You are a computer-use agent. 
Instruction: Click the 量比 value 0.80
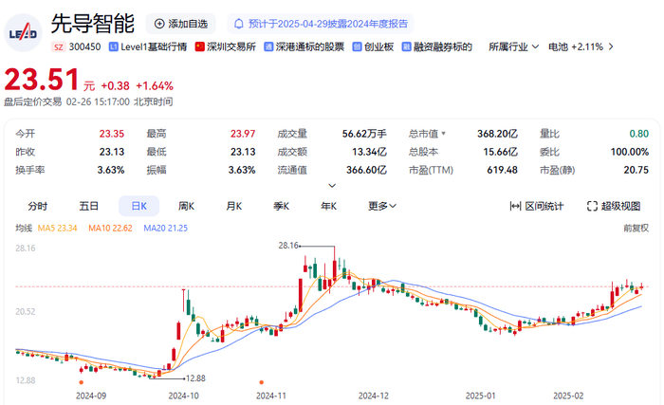(x=639, y=134)
